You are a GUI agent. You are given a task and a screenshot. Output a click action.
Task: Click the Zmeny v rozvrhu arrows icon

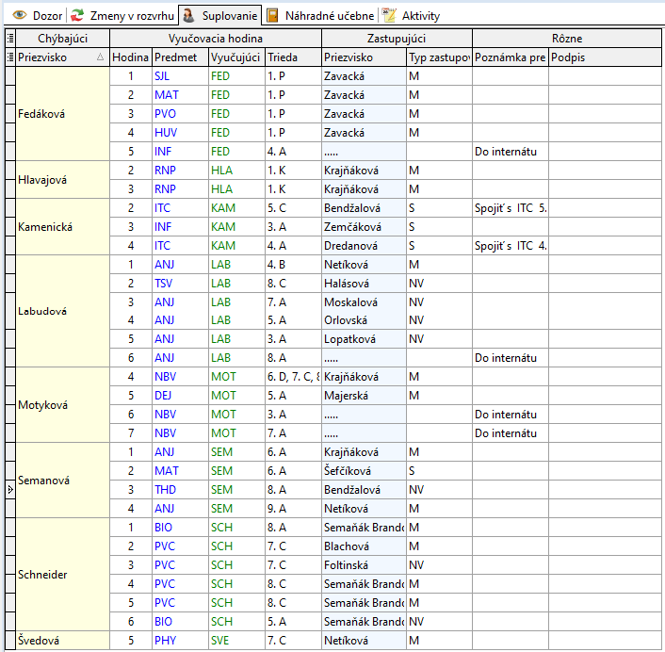click(76, 16)
